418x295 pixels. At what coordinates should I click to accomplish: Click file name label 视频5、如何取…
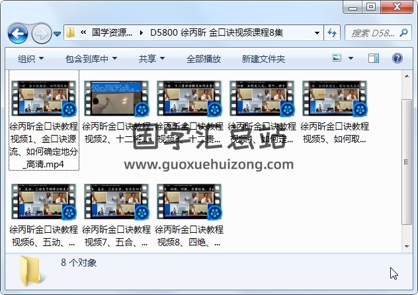click(335, 132)
